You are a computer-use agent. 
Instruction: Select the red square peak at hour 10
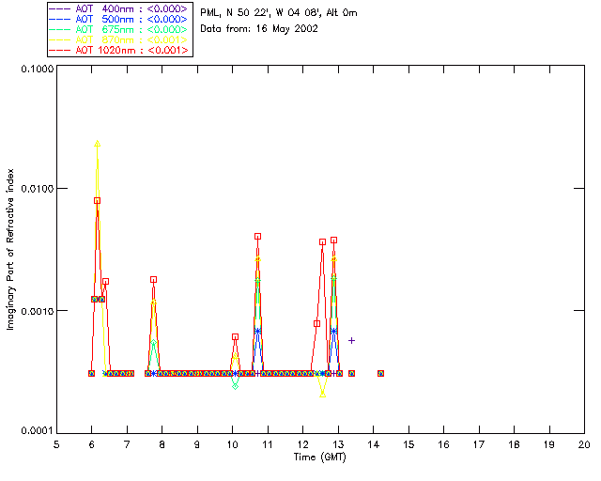coord(236,336)
